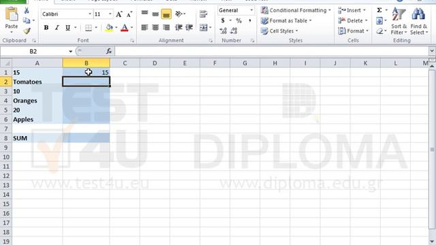This screenshot has height=245, width=436.
Task: Expand the AutoSum options arrow
Action: point(386,10)
